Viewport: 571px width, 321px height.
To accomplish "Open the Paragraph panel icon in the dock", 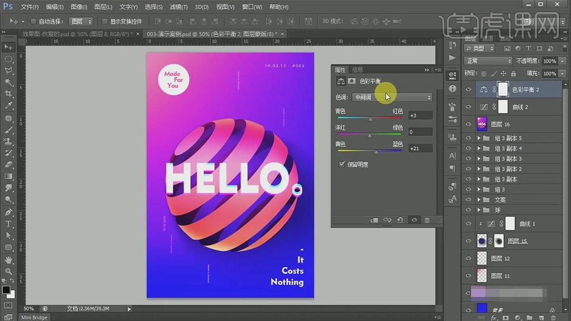I will click(x=452, y=168).
